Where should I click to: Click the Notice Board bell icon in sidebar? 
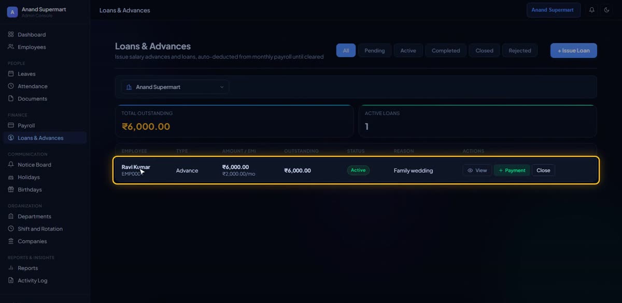click(11, 165)
